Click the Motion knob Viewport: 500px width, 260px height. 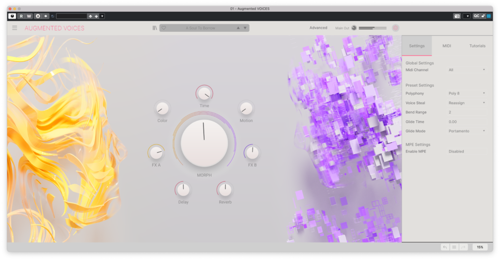(x=246, y=109)
